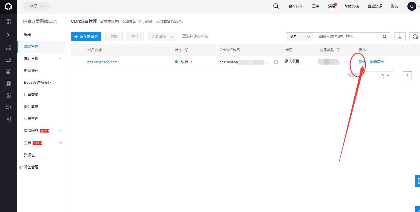Expand 工具 submenu
Screen dimensions: 420x212
pos(60,143)
